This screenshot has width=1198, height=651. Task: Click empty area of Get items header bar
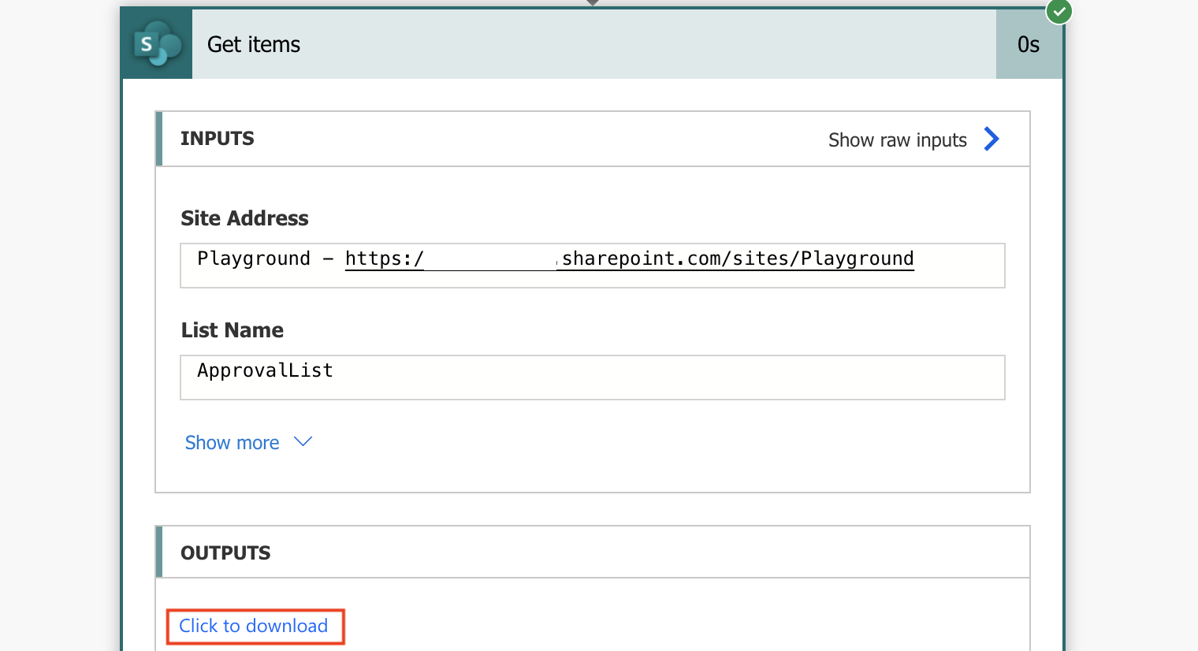click(631, 44)
